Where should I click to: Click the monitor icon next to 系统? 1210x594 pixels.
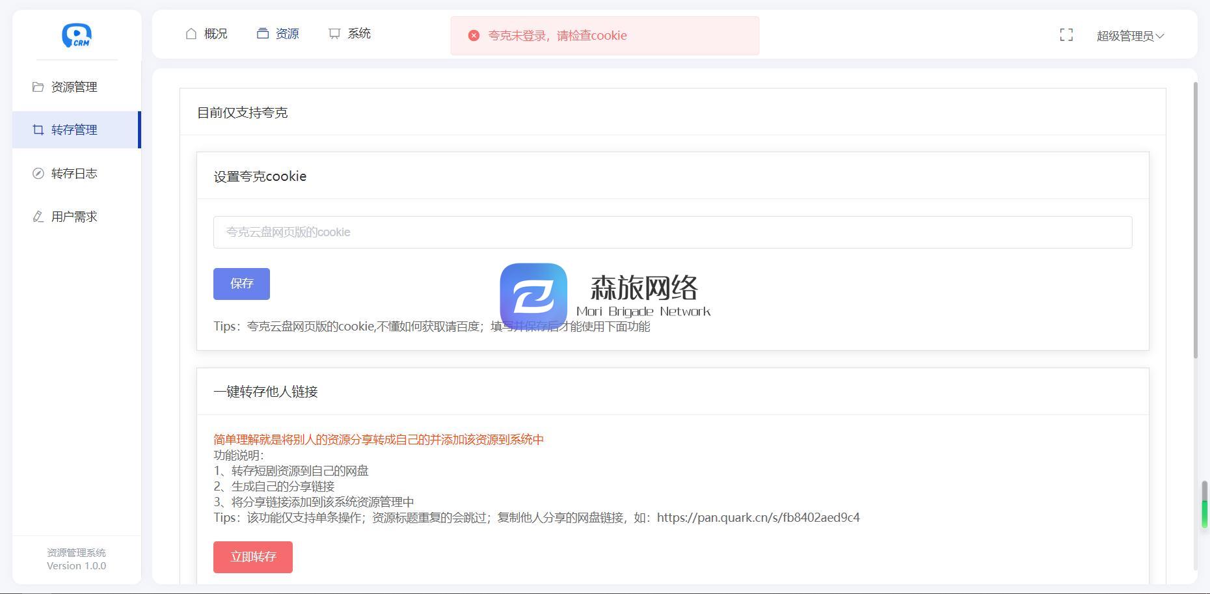tap(334, 34)
